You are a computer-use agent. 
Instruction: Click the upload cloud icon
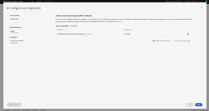154,41
